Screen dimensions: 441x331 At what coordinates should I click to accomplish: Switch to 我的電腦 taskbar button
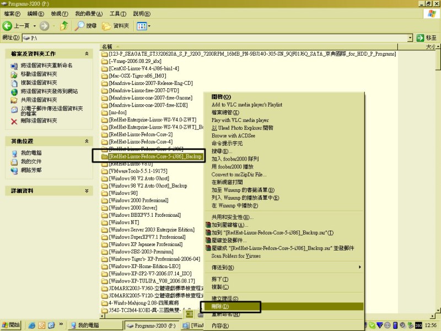[95, 325]
